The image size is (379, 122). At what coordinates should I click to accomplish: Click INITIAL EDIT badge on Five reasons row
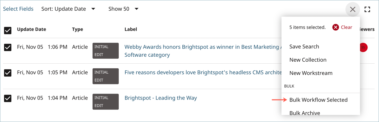[106, 76]
